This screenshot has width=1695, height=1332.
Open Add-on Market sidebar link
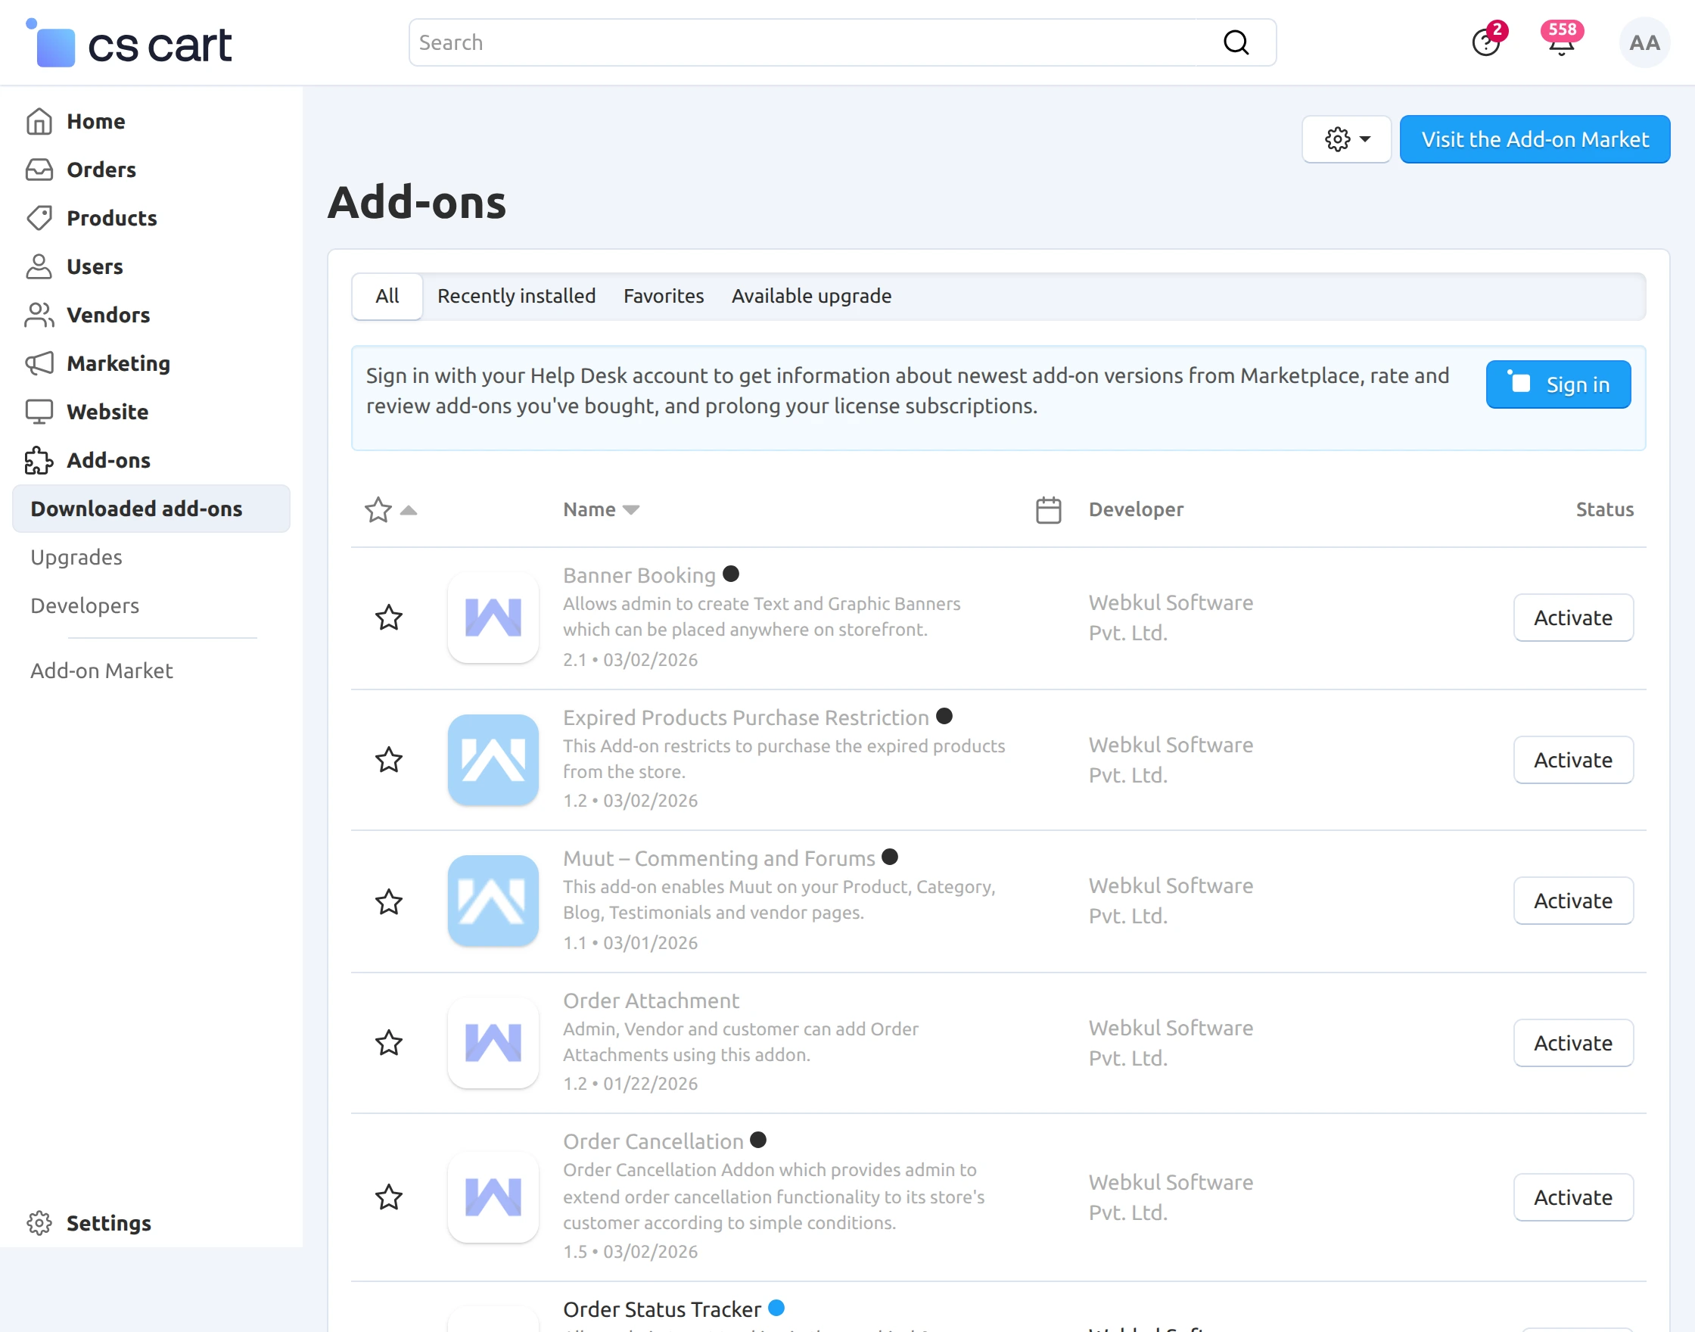pos(102,671)
